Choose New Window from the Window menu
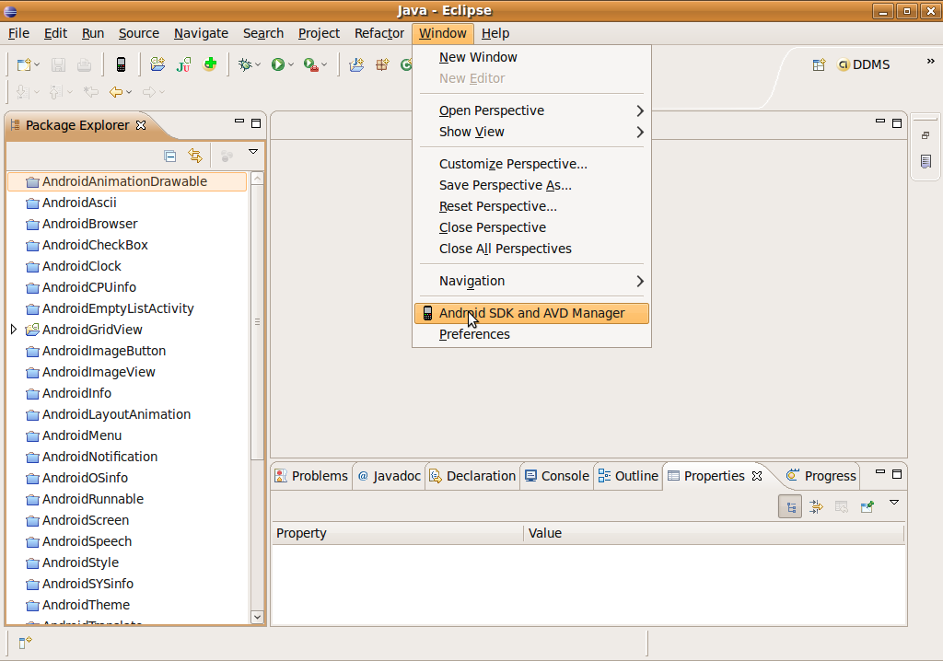943x661 pixels. (531, 57)
